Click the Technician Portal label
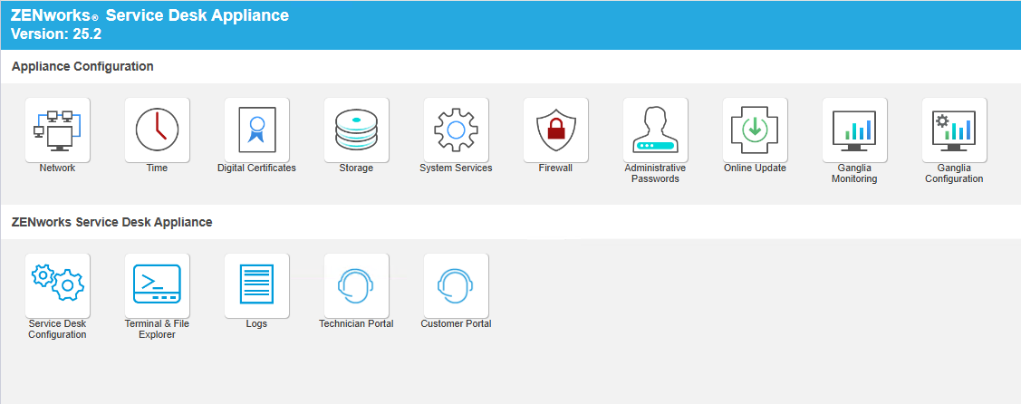Image resolution: width=1021 pixels, height=404 pixels. pyautogui.click(x=356, y=323)
